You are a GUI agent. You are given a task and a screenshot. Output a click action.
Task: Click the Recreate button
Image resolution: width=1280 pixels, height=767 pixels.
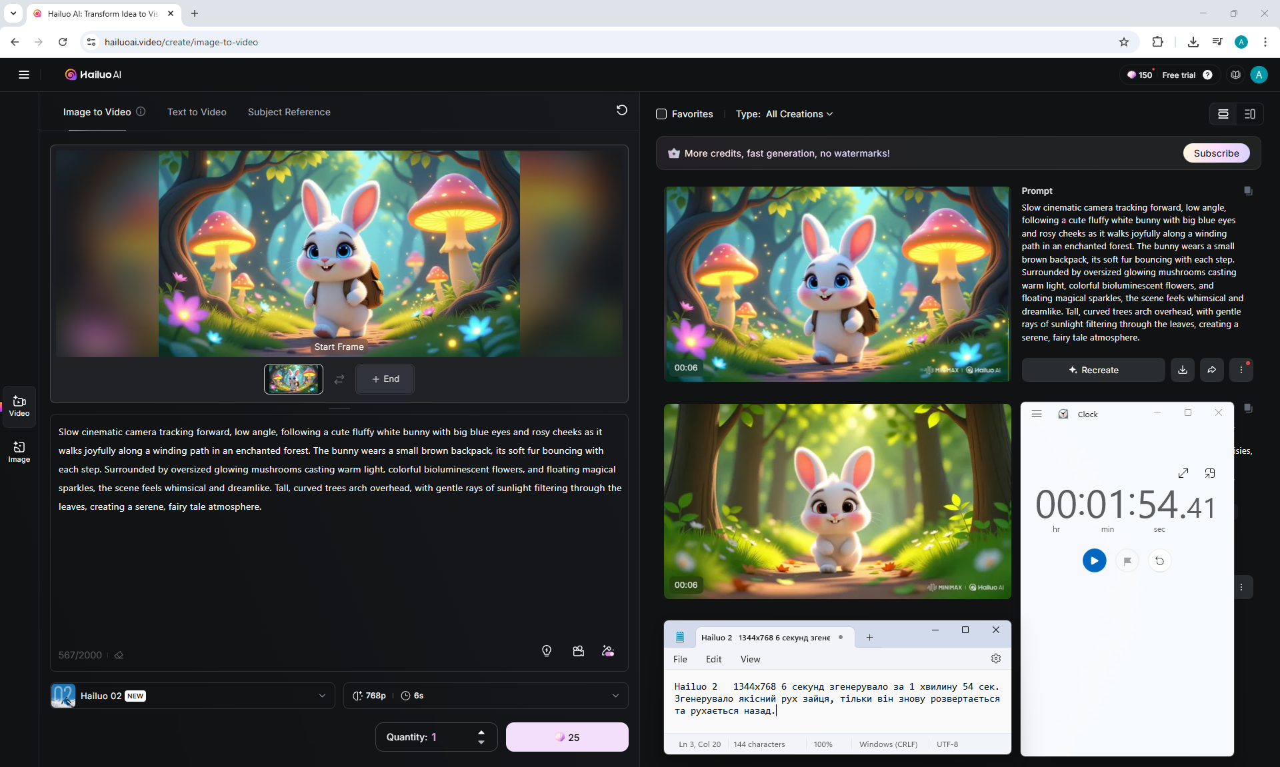[x=1093, y=370]
